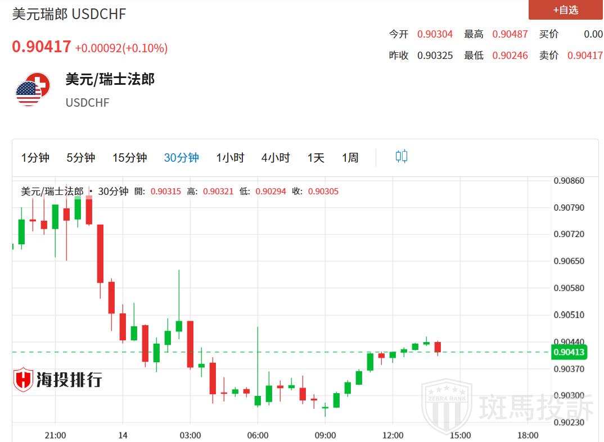Screen dimensions: 604x442
Task: Select the 5分钟 timeframe tab
Action: click(x=80, y=158)
